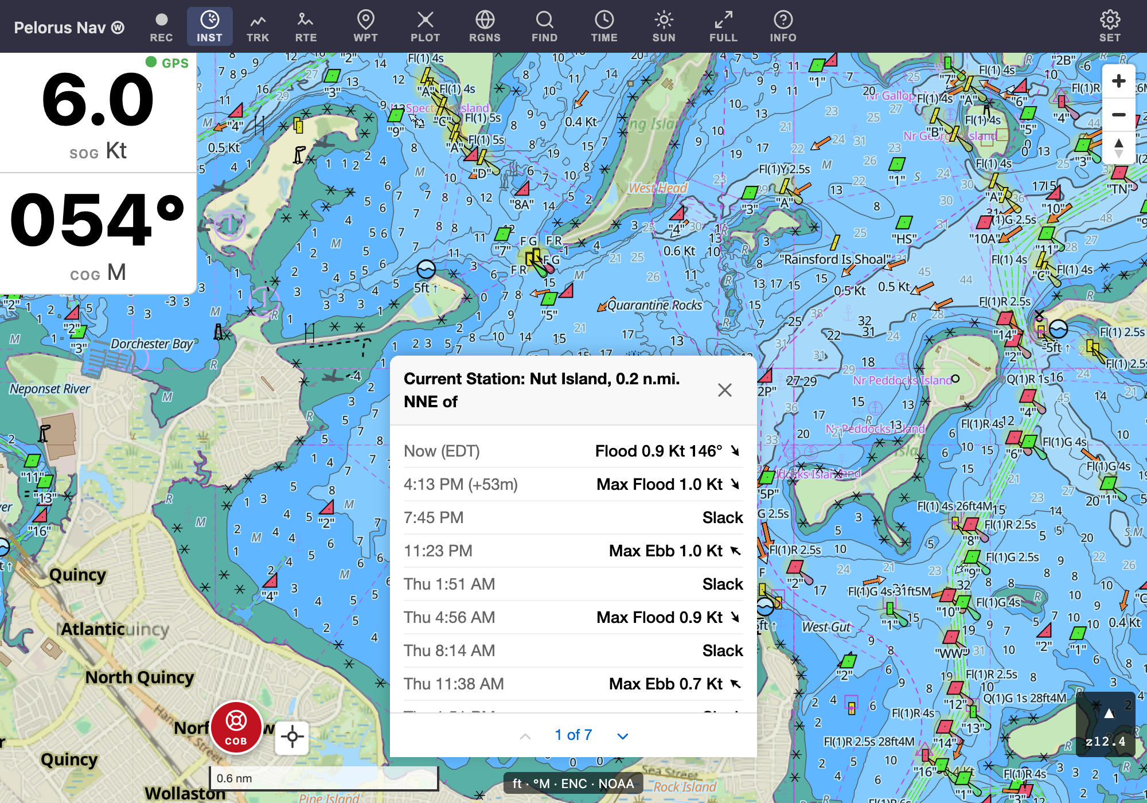Toggle the INST instruments panel
The height and width of the screenshot is (803, 1147).
coord(209,27)
